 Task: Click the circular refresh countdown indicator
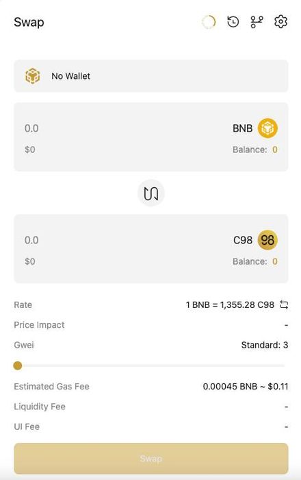(209, 22)
